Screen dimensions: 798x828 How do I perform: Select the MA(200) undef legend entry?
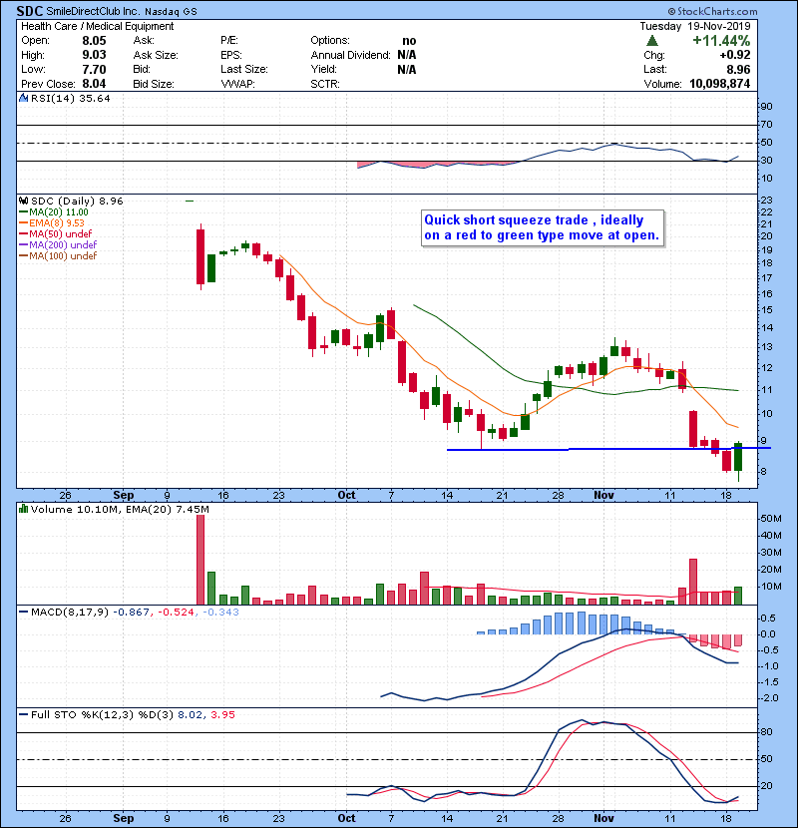tap(59, 245)
